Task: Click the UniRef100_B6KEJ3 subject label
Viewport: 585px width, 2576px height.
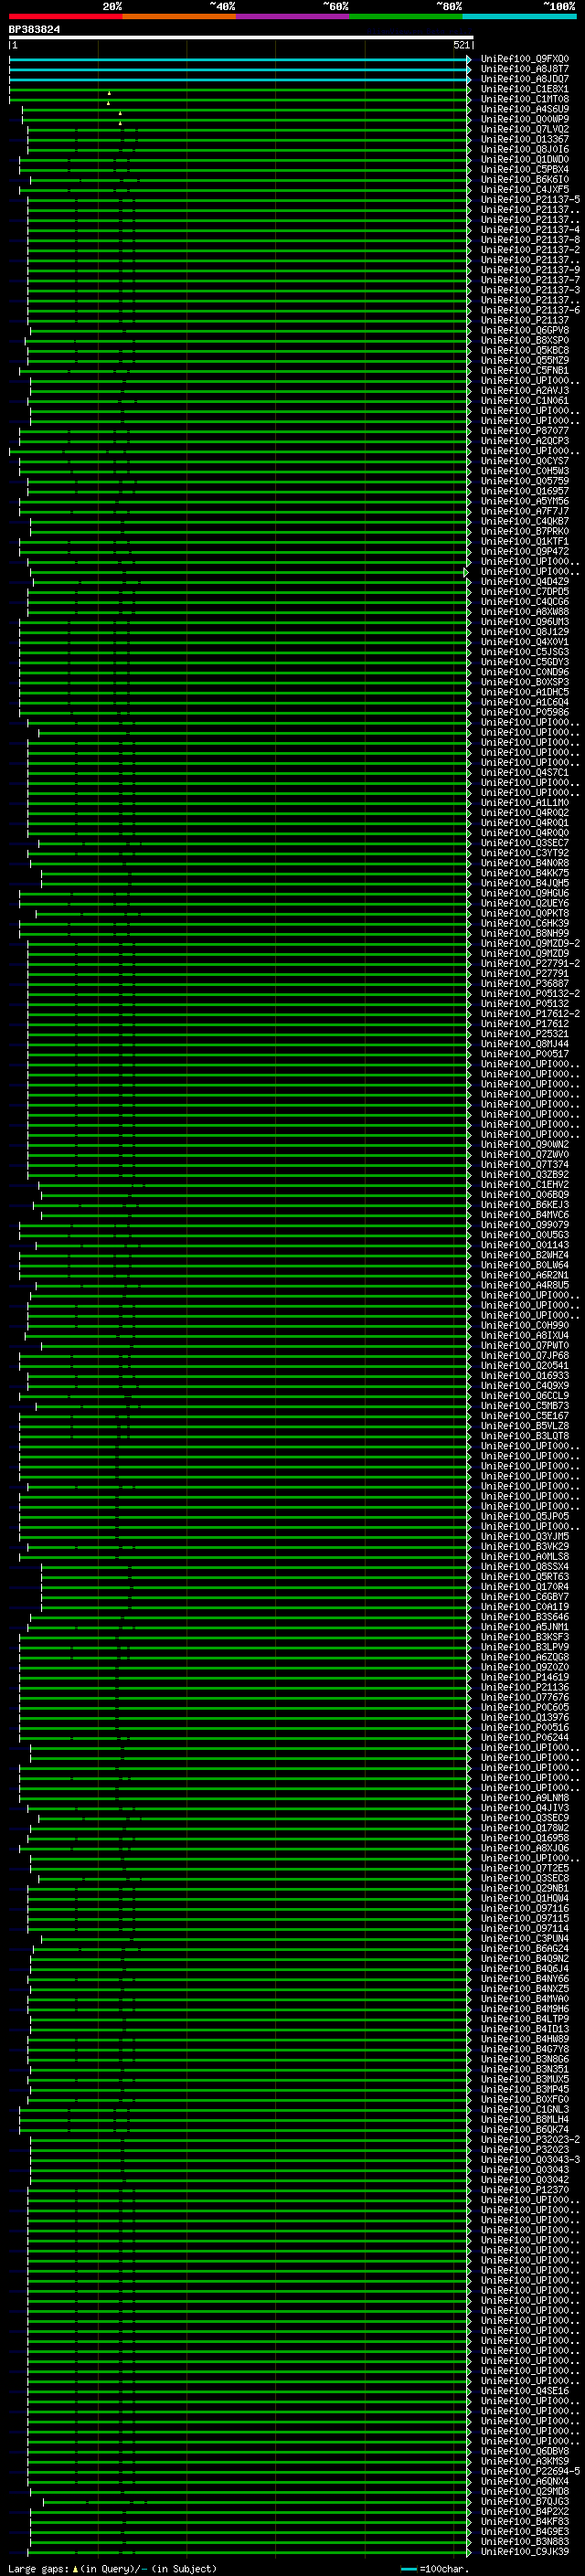Action: point(524,1204)
